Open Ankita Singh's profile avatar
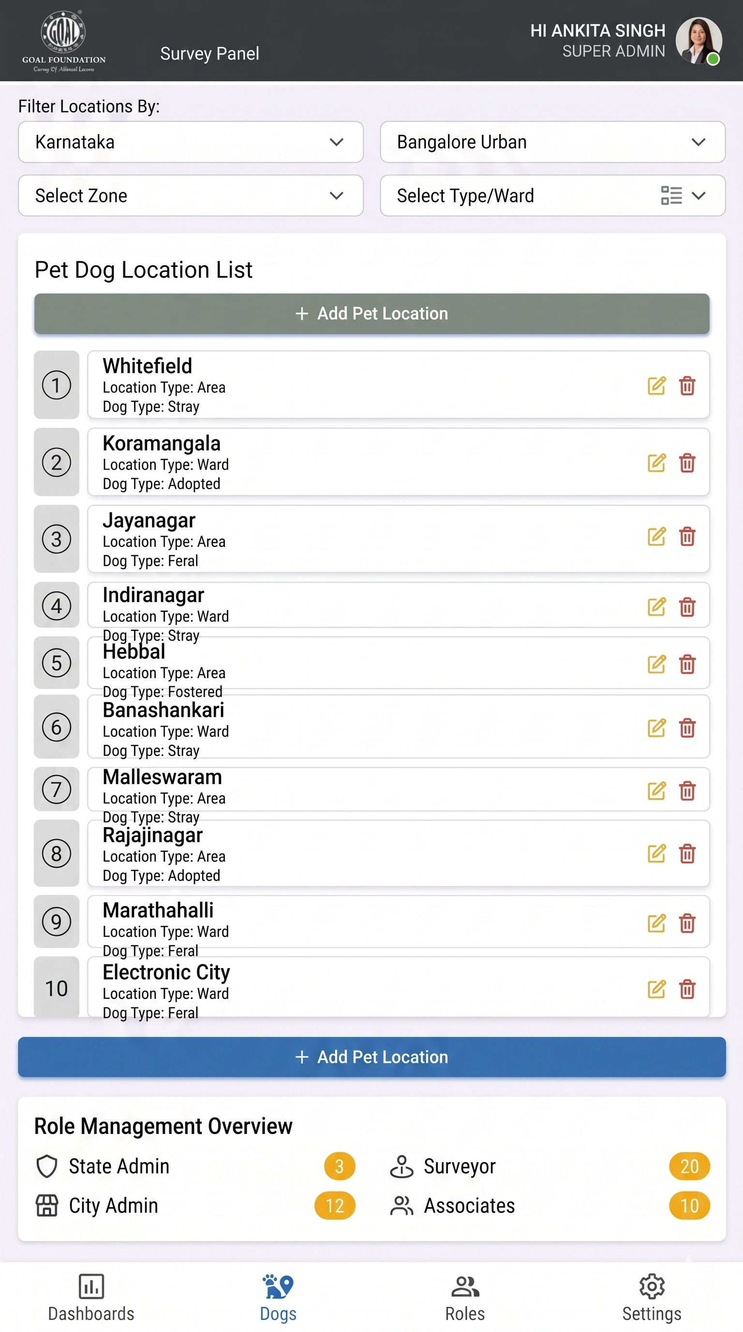The image size is (743, 1332). click(x=698, y=41)
